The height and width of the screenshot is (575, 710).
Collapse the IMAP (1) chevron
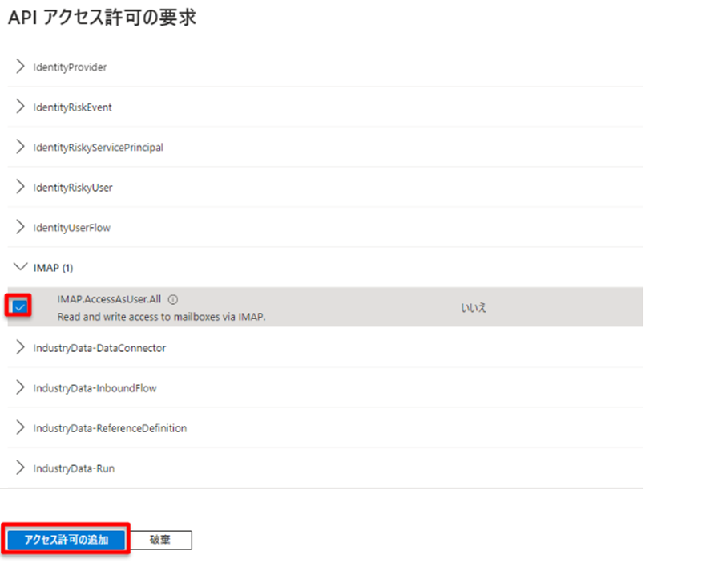point(20,266)
